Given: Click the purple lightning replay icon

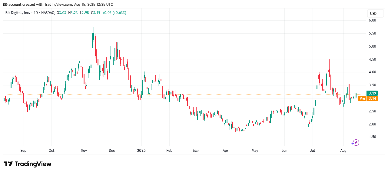Looking at the screenshot, I should click(355, 142).
